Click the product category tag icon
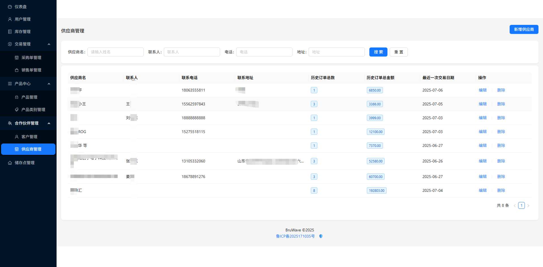Screen dimensions: 543x267 coord(17,110)
